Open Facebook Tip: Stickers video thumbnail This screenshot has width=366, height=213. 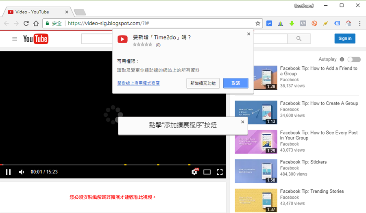[256, 171]
